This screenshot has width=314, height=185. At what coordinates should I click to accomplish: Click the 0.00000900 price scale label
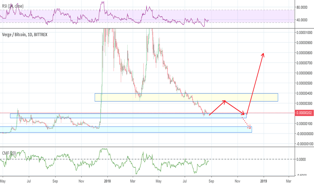(x=304, y=43)
